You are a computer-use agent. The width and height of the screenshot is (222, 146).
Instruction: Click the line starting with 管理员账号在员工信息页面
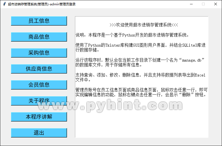click(141, 90)
